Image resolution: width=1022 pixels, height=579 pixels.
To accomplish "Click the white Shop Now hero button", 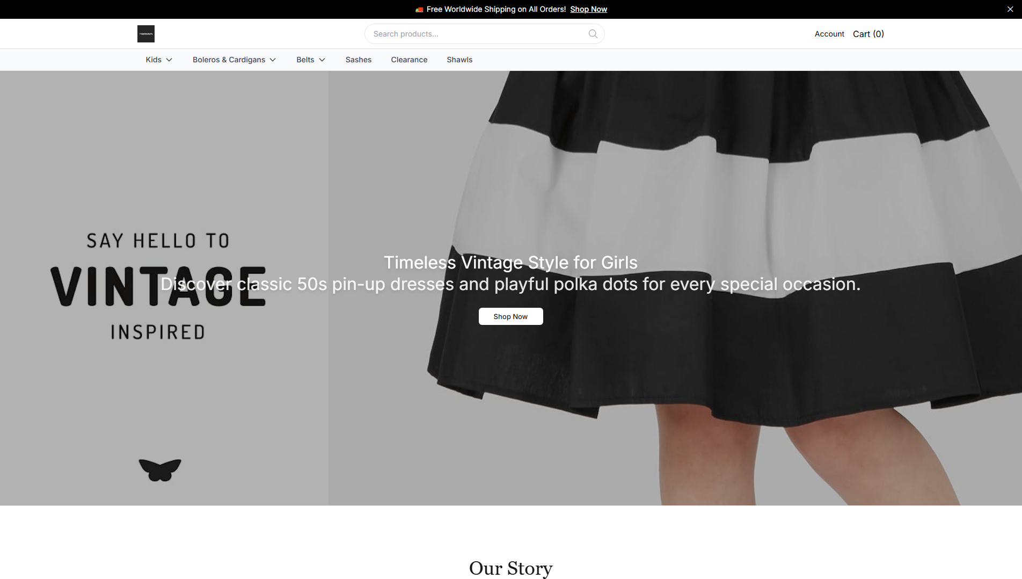I will pyautogui.click(x=510, y=316).
